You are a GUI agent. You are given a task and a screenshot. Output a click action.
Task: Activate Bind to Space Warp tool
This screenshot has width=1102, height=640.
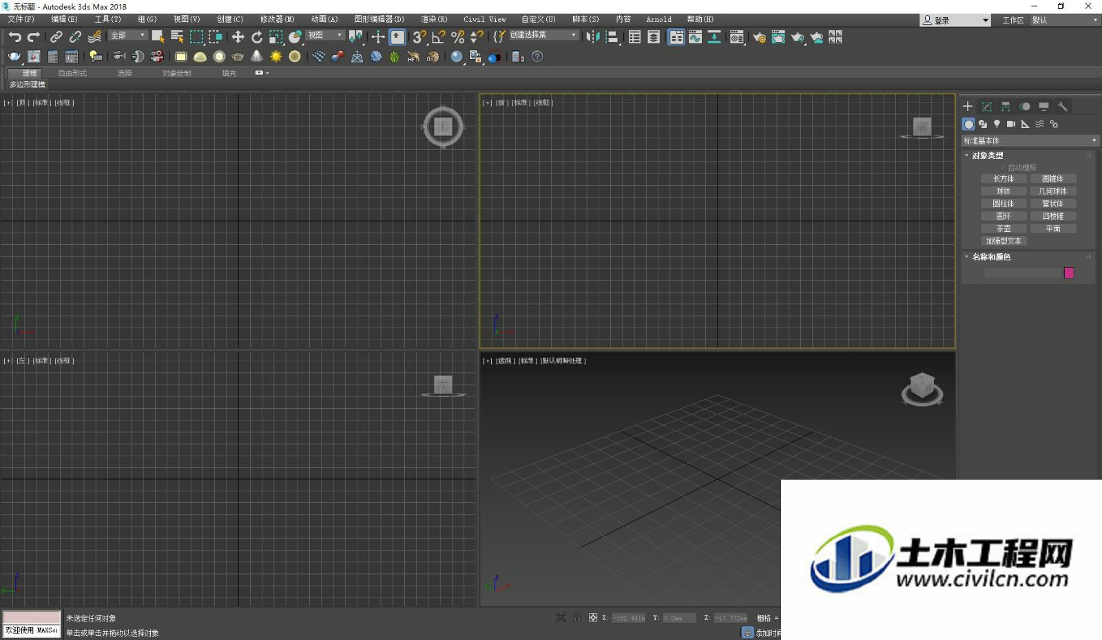coord(95,37)
